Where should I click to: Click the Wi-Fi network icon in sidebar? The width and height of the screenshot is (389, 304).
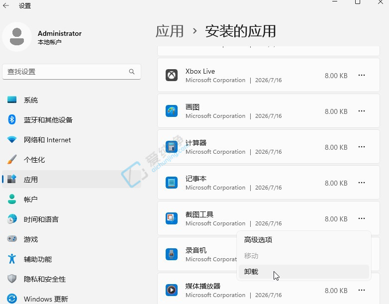[11, 139]
